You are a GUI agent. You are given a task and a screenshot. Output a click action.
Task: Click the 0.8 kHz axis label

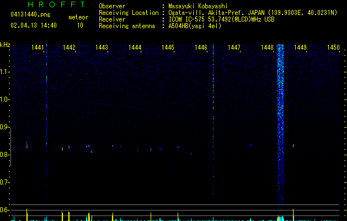(x=4, y=155)
